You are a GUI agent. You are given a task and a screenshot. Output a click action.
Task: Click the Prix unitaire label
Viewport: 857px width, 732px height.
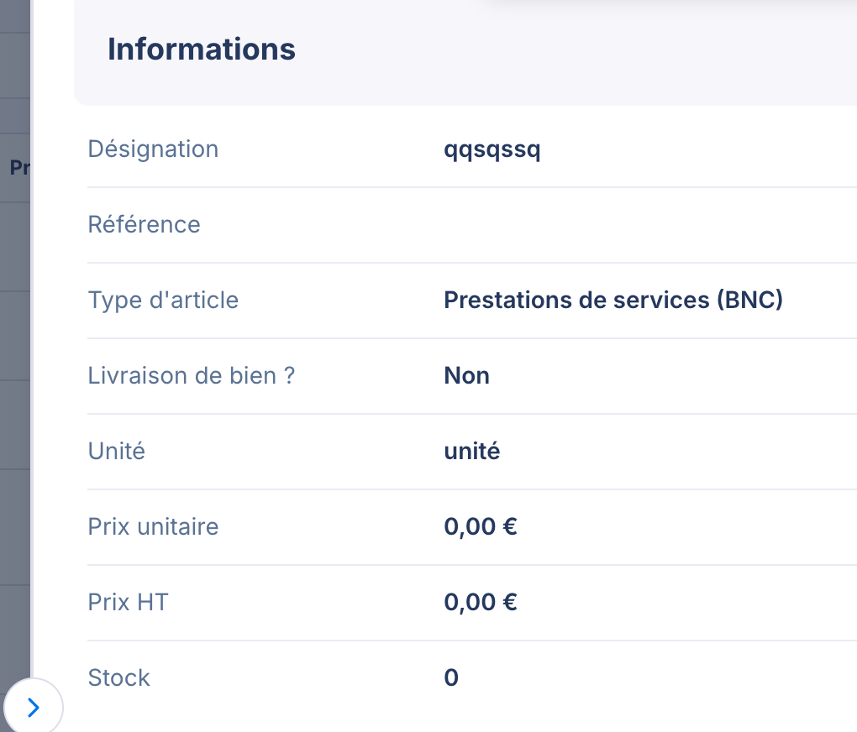[153, 526]
